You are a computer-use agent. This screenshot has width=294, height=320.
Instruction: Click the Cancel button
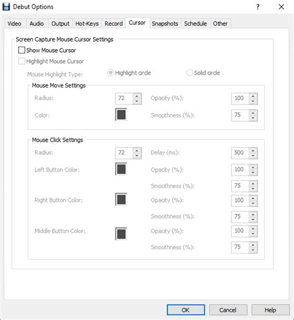coord(228,310)
